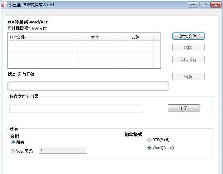Click the page number input field
Screen dimensions: 223x174
[x=63, y=150]
